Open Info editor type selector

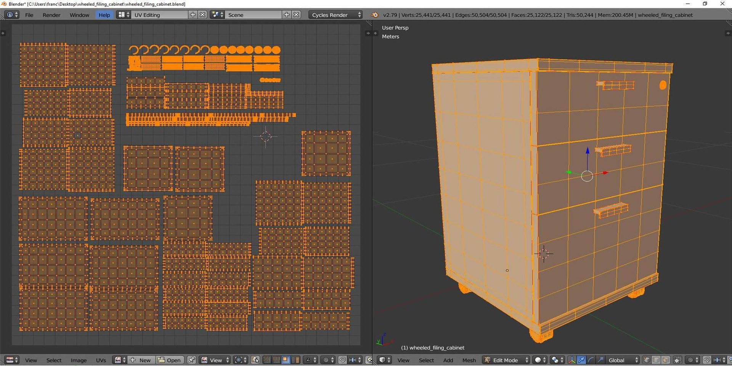point(11,15)
